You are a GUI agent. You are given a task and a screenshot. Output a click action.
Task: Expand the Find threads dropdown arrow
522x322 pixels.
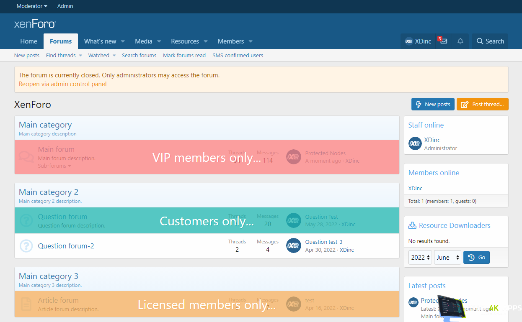pyautogui.click(x=80, y=56)
